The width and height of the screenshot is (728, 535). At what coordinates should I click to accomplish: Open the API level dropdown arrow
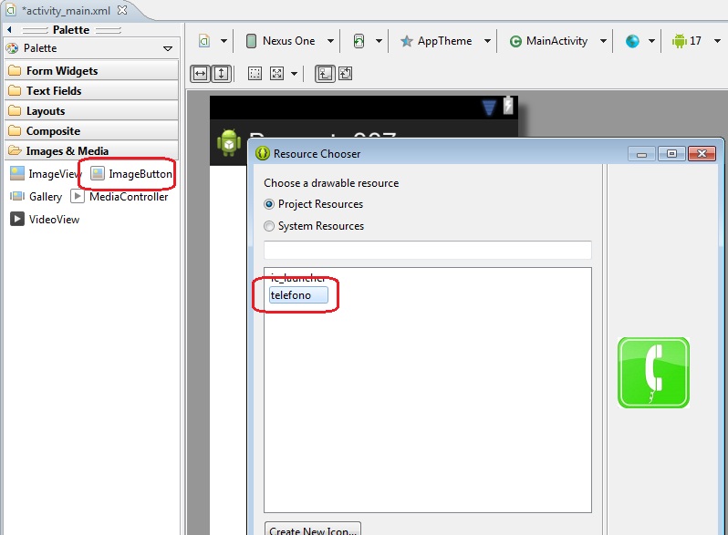tap(717, 41)
